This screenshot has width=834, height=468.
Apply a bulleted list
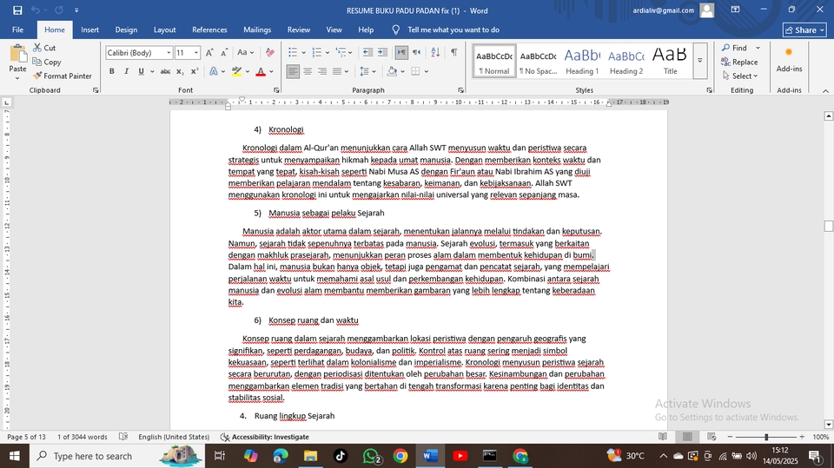point(293,52)
